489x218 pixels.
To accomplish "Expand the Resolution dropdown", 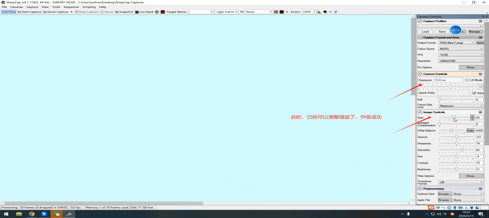I will 461,60.
